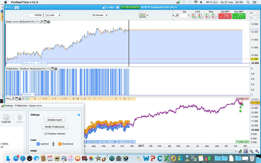Viewport: 261px width, 163px height.
Task: Open the DAX instrument dropdown
Action: point(110,7)
